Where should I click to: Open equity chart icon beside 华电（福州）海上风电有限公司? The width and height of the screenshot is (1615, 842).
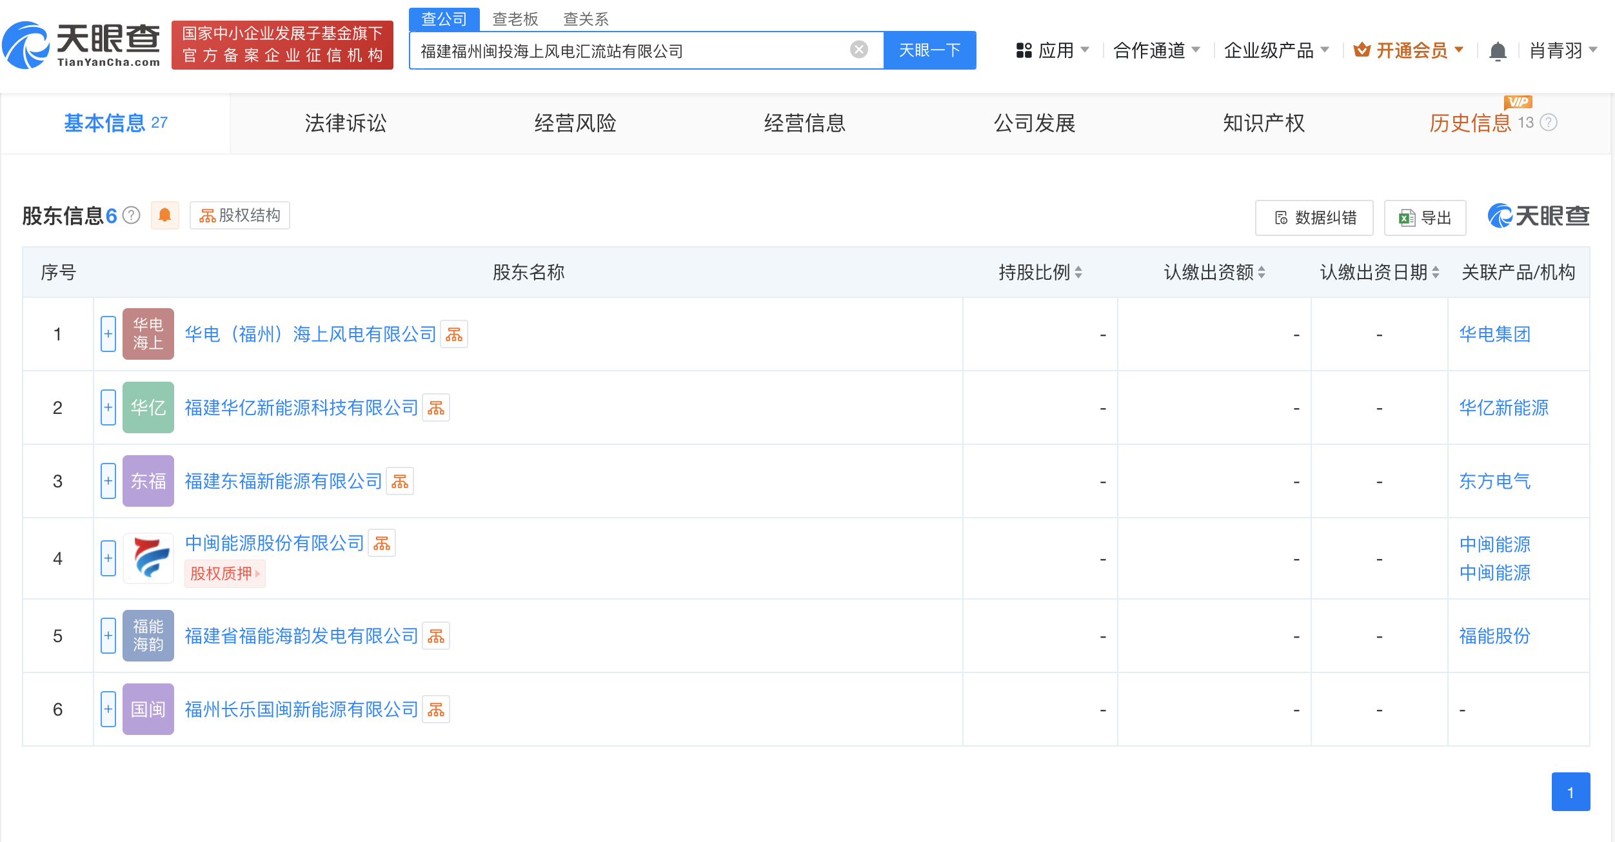(454, 335)
